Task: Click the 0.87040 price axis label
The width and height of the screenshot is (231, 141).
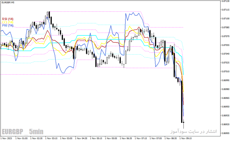Action: (x=226, y=54)
